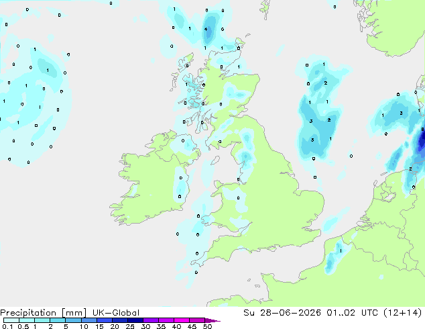425x329 pixels.
Task: Click the 'UK-Global' model label
Action: point(116,313)
